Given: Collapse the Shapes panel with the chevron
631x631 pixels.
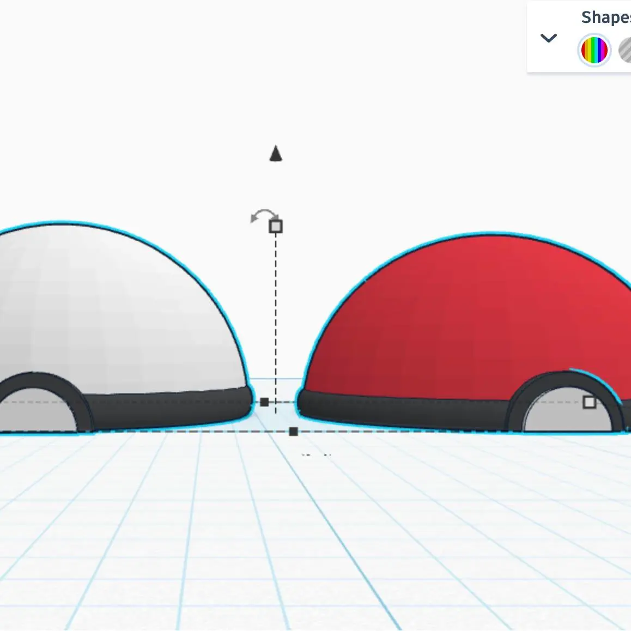Looking at the screenshot, I should pos(549,38).
